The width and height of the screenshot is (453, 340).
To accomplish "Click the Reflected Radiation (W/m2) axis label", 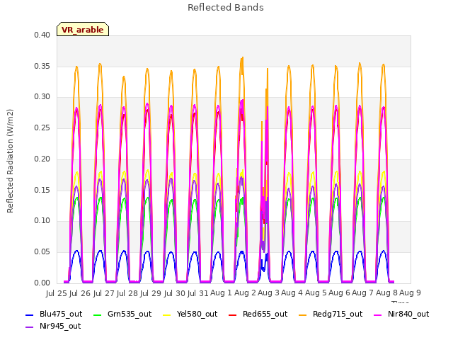I will tap(10, 161).
